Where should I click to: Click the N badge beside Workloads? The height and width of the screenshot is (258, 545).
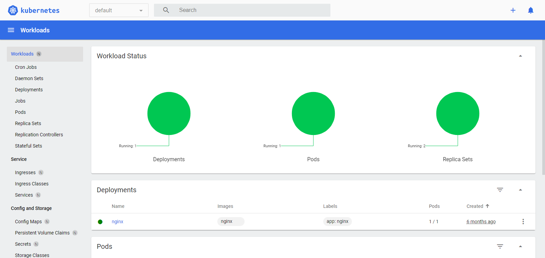[39, 54]
